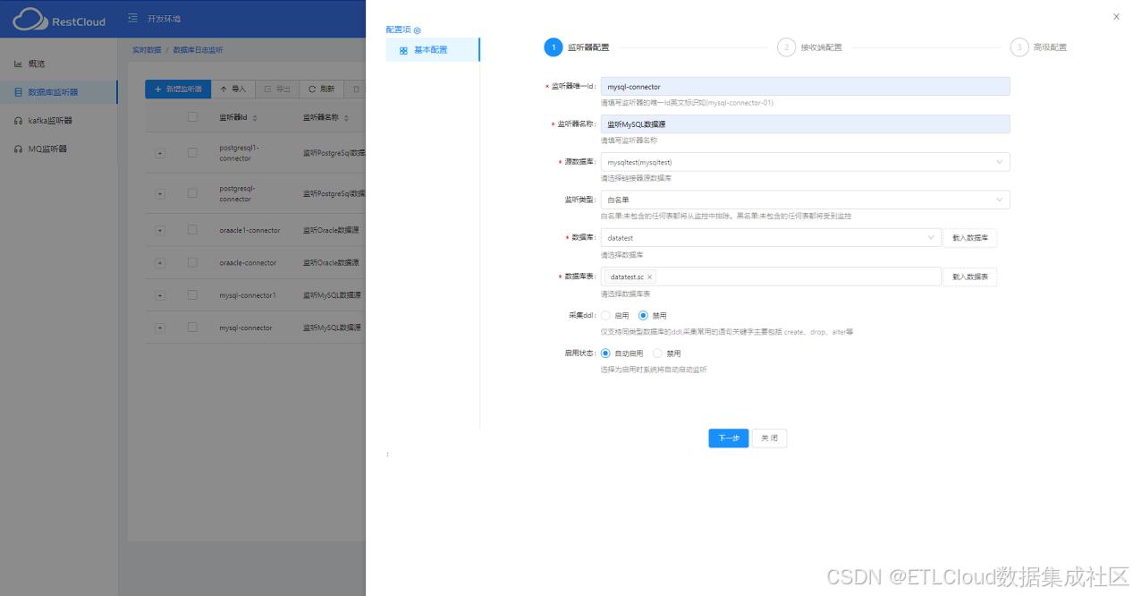Check the postgresql1-connector row checkbox
The image size is (1133, 596).
tap(192, 153)
